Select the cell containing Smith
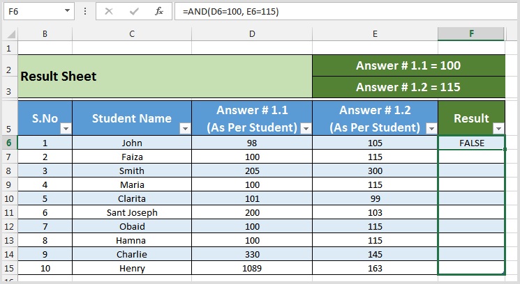The width and height of the screenshot is (520, 284). click(x=132, y=171)
